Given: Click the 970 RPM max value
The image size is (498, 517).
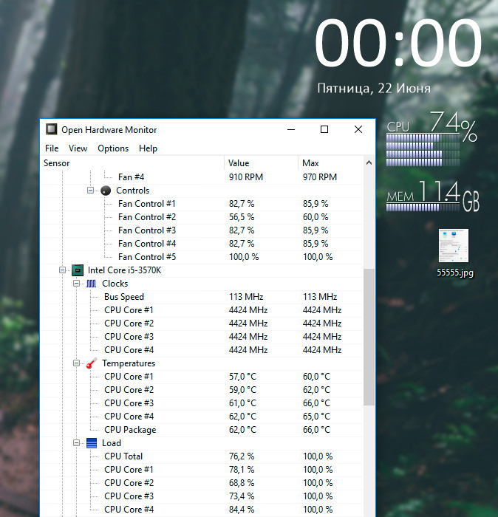Looking at the screenshot, I should (320, 177).
